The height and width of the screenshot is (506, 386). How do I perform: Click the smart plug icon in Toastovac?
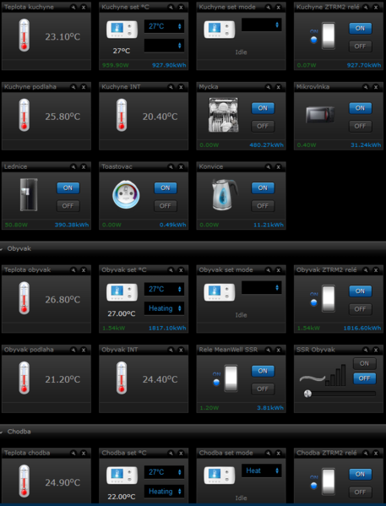(126, 194)
